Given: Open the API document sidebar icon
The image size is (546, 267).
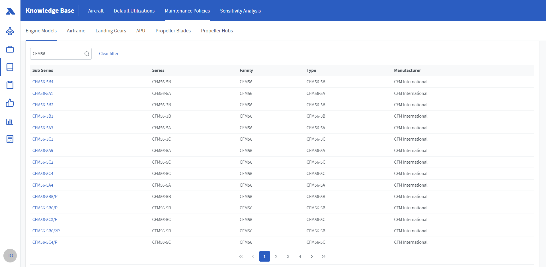Looking at the screenshot, I should tap(10, 139).
